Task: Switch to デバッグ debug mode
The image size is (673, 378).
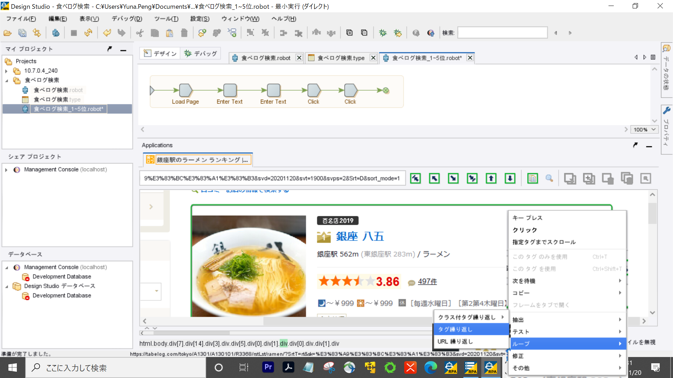Action: (201, 53)
